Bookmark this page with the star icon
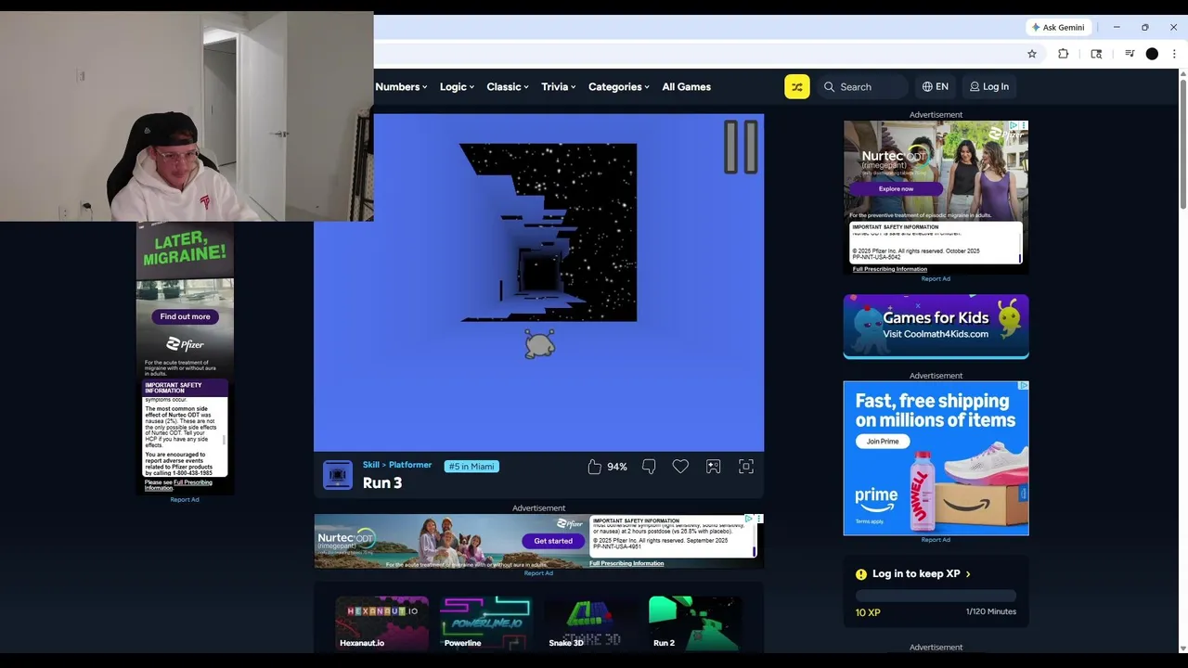This screenshot has width=1188, height=668. 1031,54
